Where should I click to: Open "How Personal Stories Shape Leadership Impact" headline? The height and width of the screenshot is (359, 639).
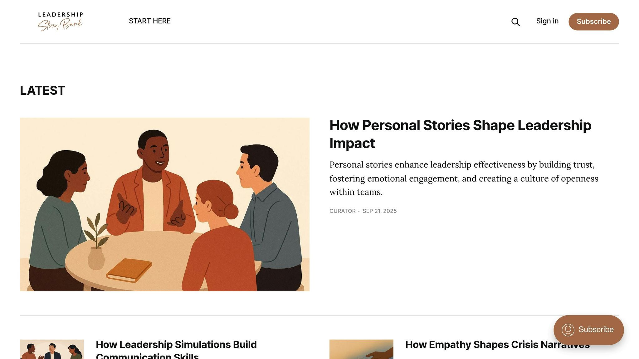click(460, 134)
